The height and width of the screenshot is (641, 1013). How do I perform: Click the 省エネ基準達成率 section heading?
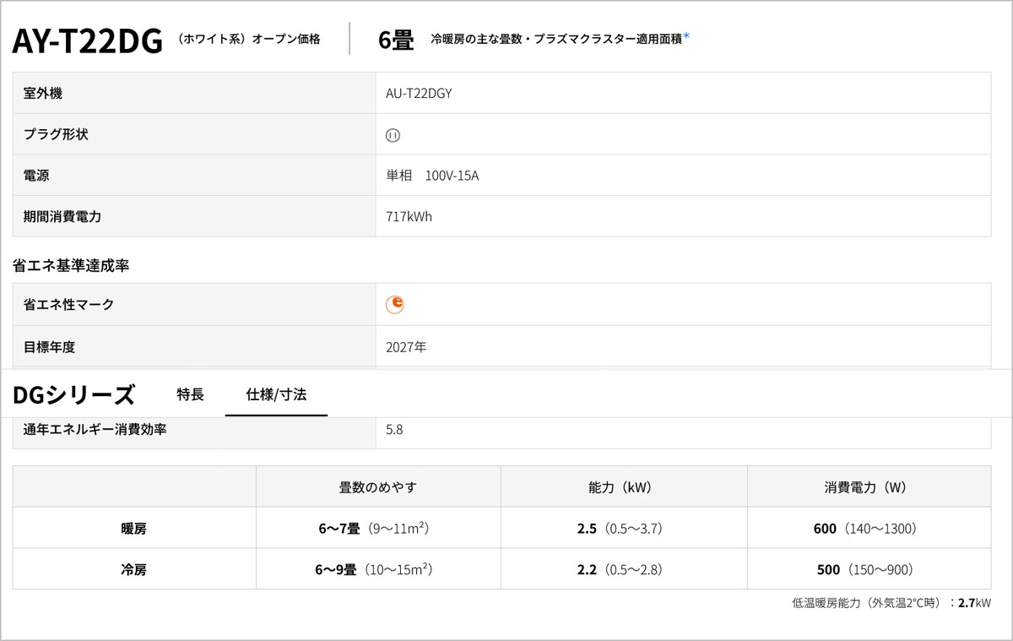coord(70,265)
